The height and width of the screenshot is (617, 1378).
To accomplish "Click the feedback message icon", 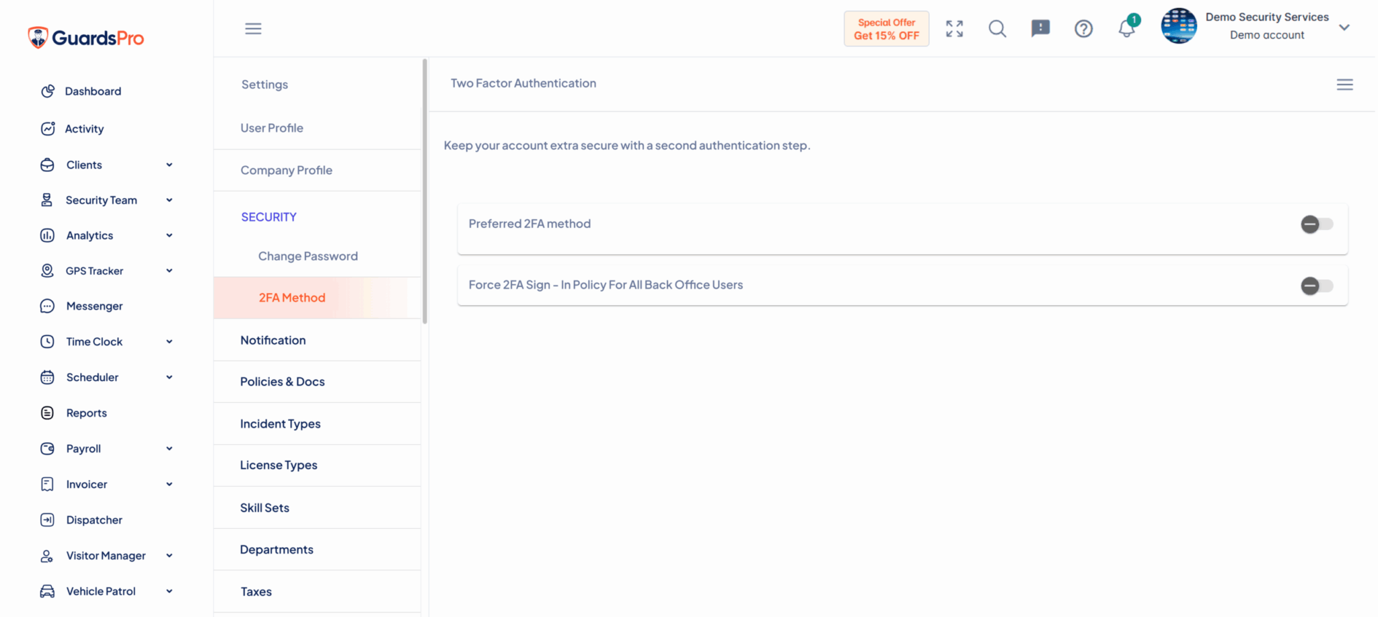I will click(1040, 28).
